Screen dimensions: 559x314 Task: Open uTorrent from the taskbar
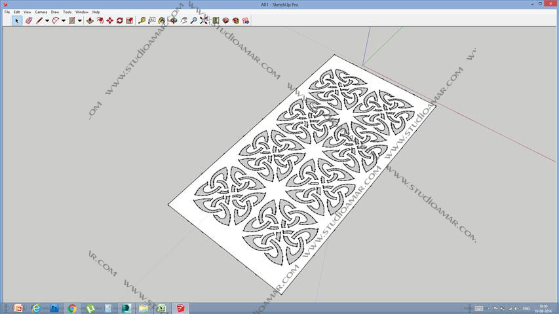90,308
